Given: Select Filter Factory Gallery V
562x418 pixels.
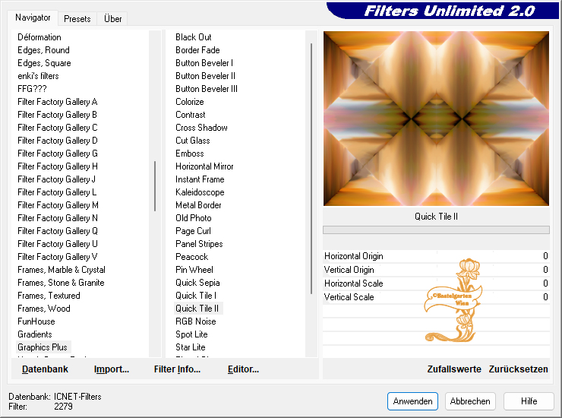Looking at the screenshot, I should point(58,257).
